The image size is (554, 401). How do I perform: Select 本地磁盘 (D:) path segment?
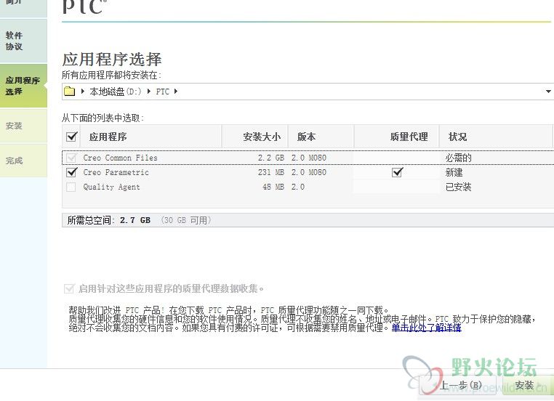click(x=115, y=92)
